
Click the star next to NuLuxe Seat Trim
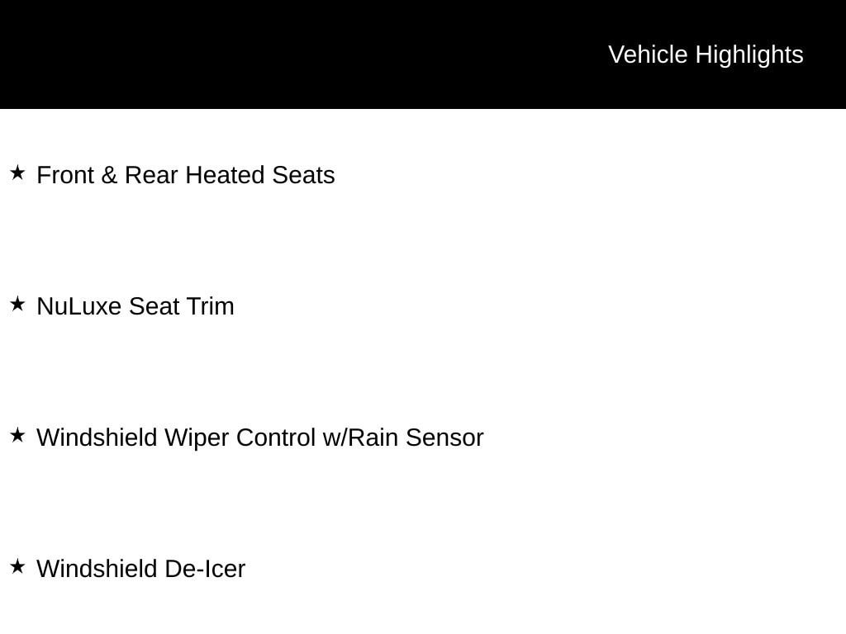(x=17, y=304)
